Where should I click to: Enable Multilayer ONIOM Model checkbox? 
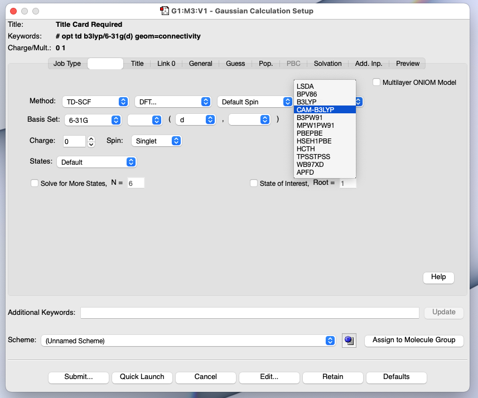pos(376,83)
